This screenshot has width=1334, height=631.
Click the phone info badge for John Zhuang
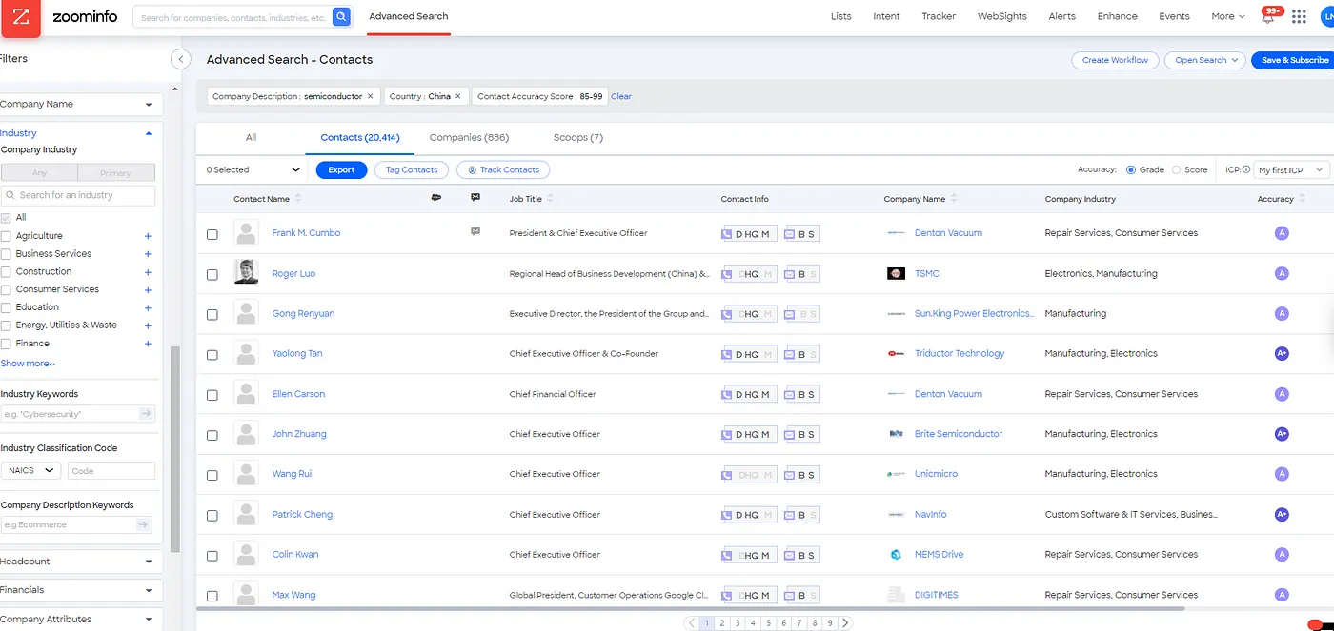point(750,434)
